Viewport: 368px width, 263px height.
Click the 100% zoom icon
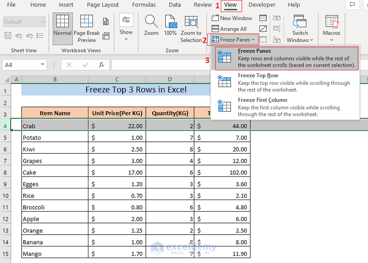[170, 21]
